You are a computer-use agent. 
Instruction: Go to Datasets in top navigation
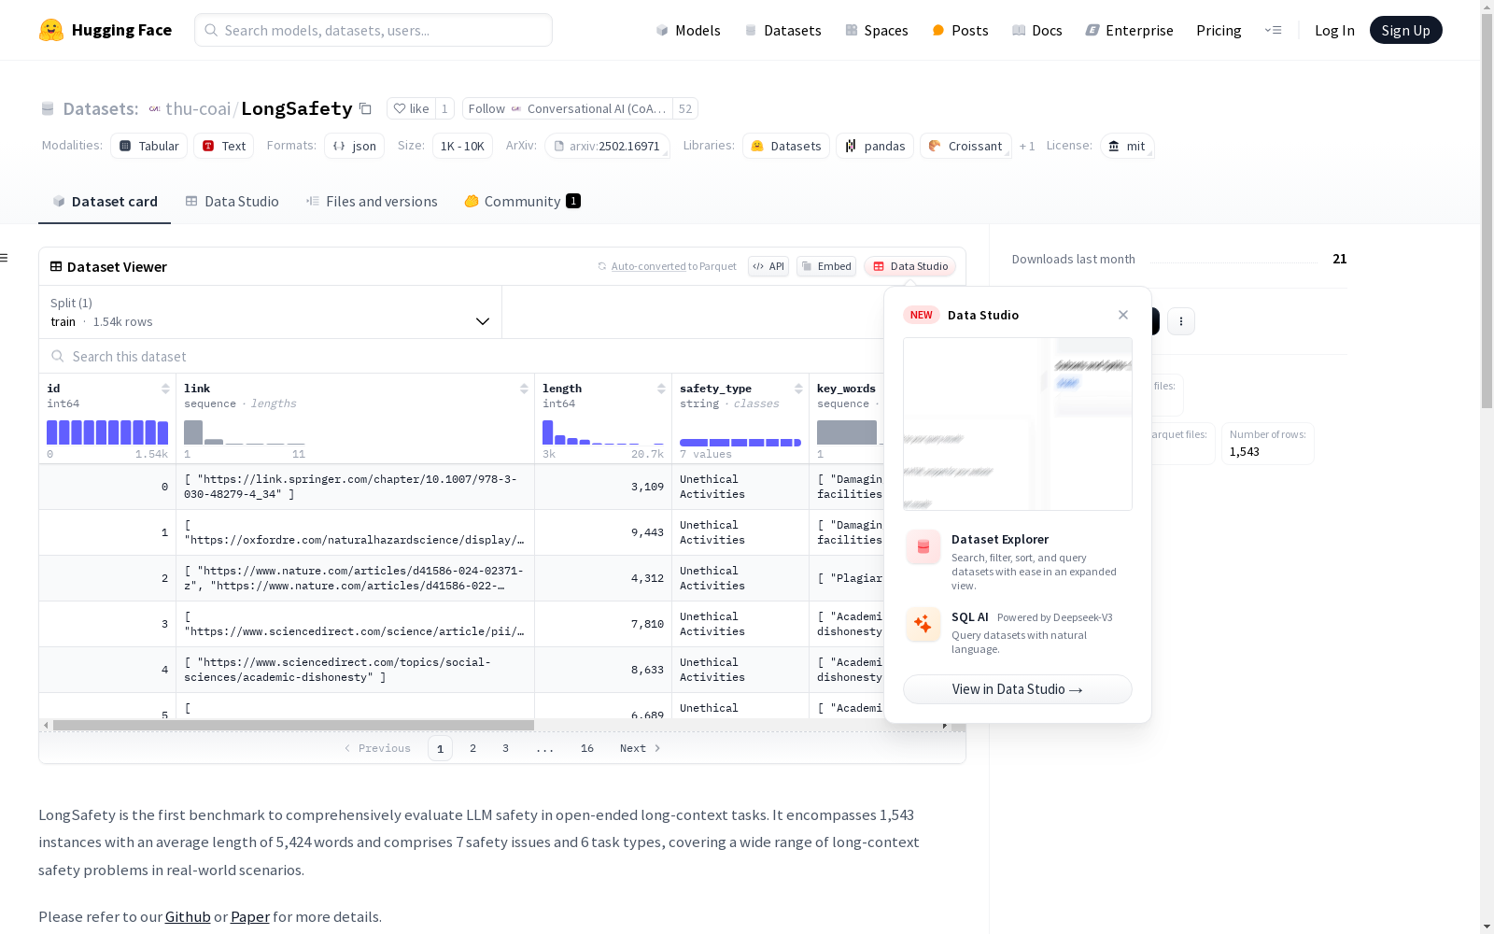(x=782, y=30)
